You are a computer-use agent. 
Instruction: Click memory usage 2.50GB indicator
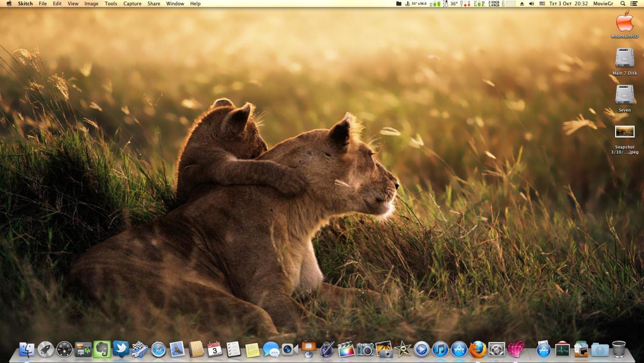493,3
